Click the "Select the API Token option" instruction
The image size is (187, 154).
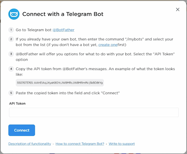[x=95, y=57]
